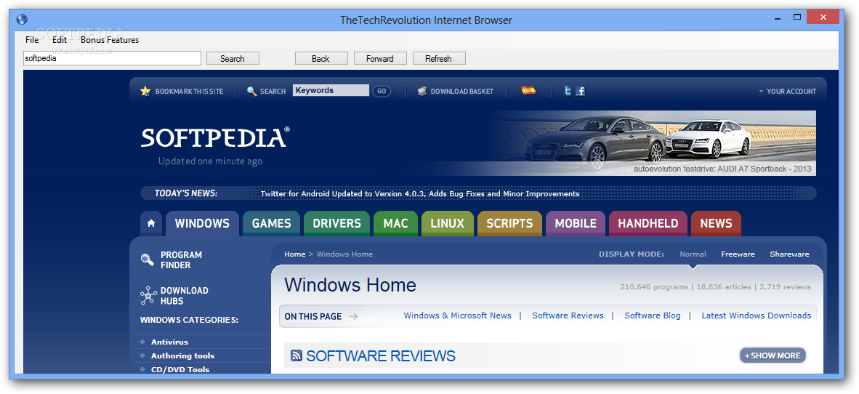The width and height of the screenshot is (859, 394).
Task: Open Softpedia's Twitter icon
Action: [x=568, y=91]
